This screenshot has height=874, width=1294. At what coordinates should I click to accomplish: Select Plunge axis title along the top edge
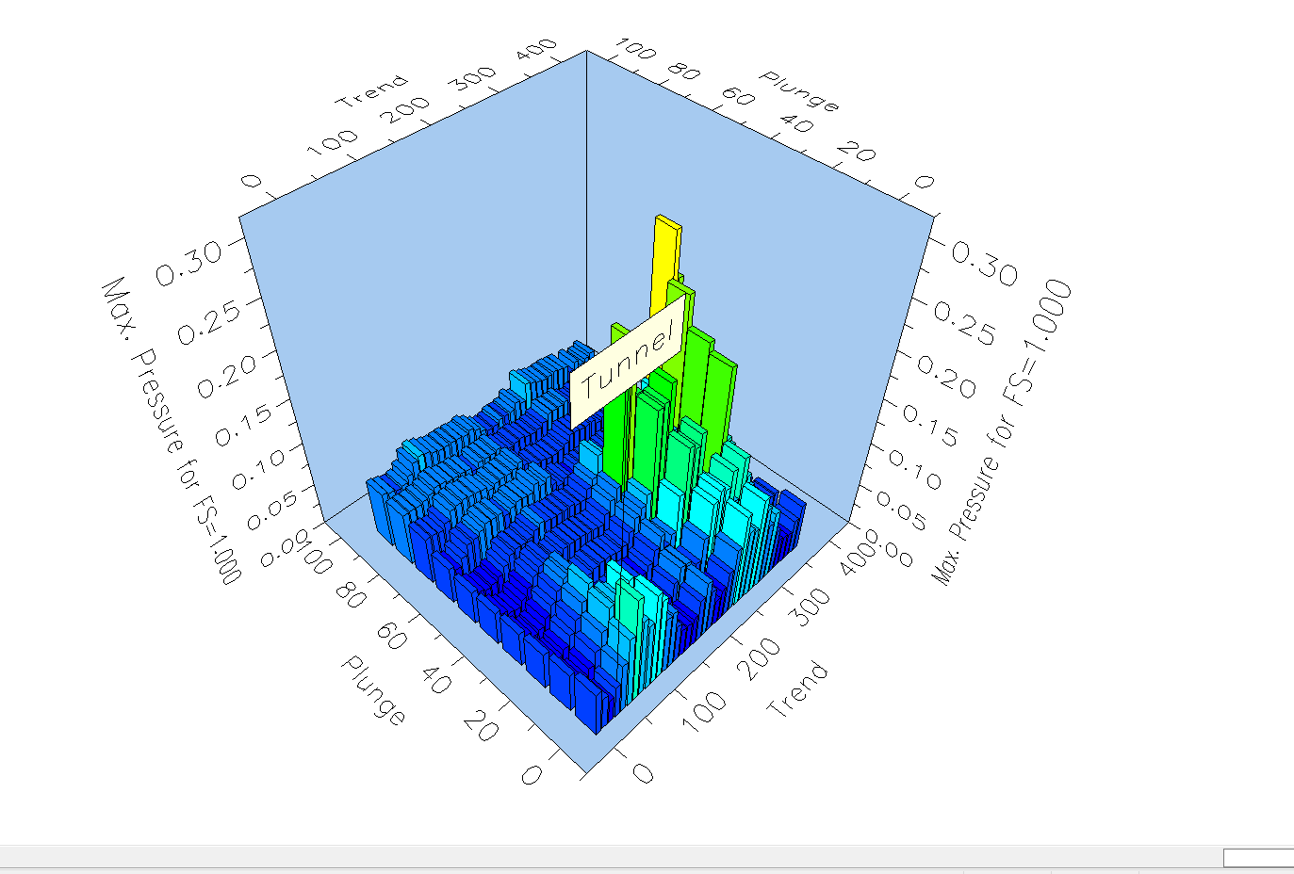point(799,90)
